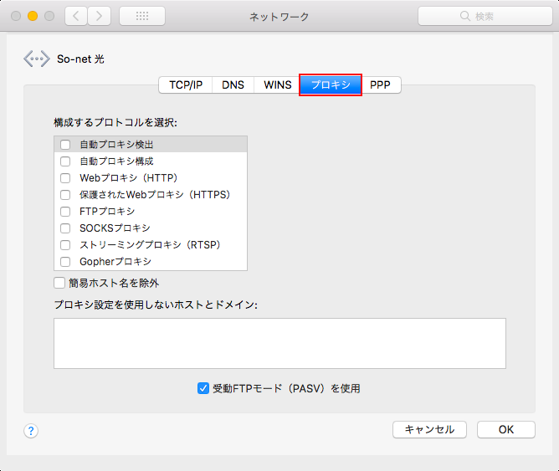Uncheck 受動FTPモード (PASV) を使用
The image size is (559, 471).
click(x=203, y=388)
